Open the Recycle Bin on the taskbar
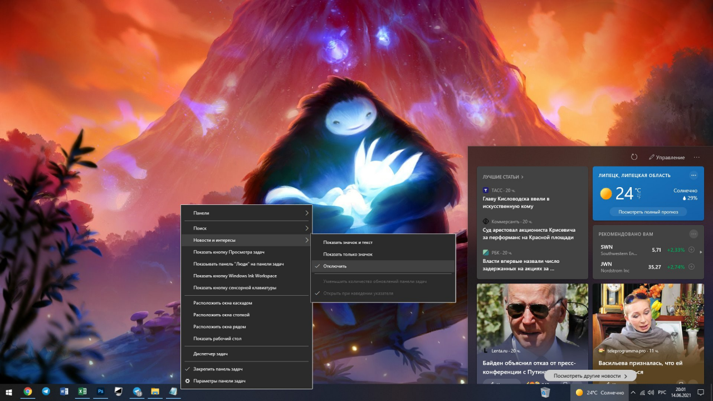This screenshot has height=401, width=713. tap(545, 392)
